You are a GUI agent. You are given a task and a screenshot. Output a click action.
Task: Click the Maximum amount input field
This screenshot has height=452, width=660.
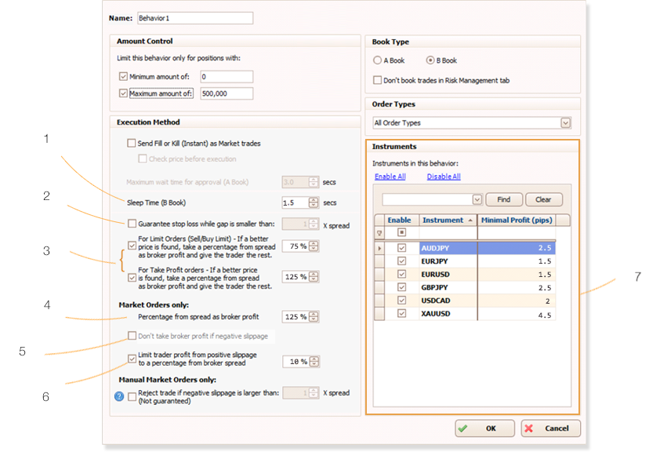[226, 93]
